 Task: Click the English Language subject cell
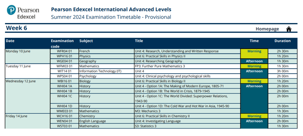[x=107, y=121]
